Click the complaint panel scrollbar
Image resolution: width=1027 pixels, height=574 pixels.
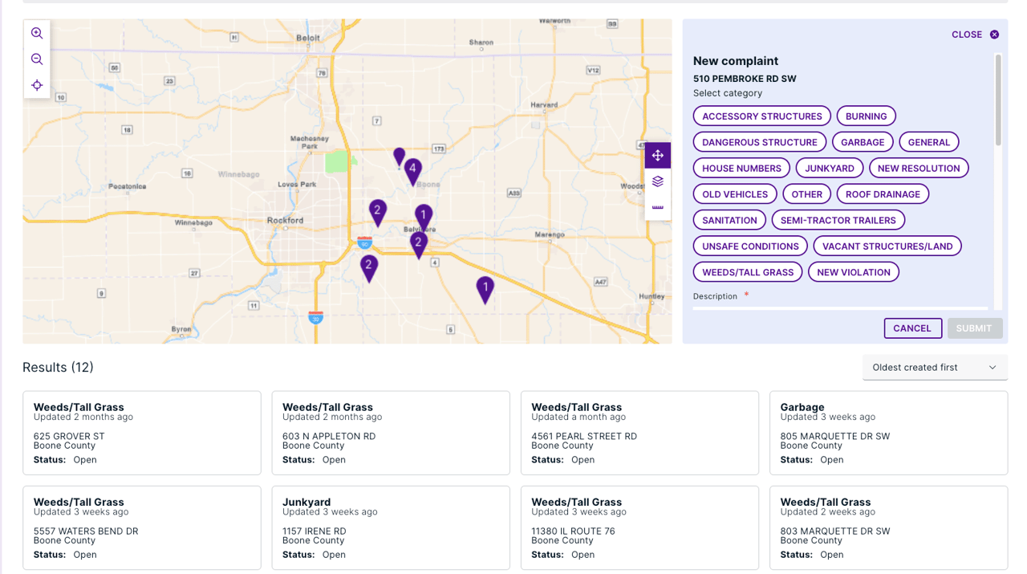pyautogui.click(x=997, y=96)
